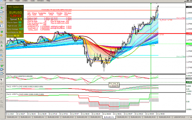Viewport: 192px width, 120px height.
Task: Switch to the USDCHF,M15 chart tab
Action: [179, 117]
